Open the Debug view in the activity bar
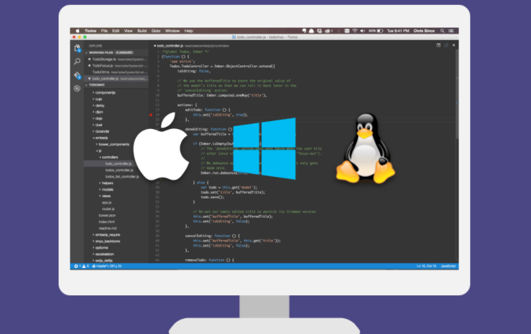 coord(77,88)
